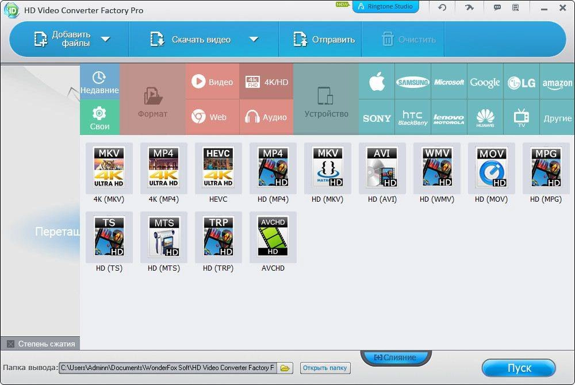Screen dimensions: 575x385
Task: Select the 4K/HD format category
Action: coord(266,82)
